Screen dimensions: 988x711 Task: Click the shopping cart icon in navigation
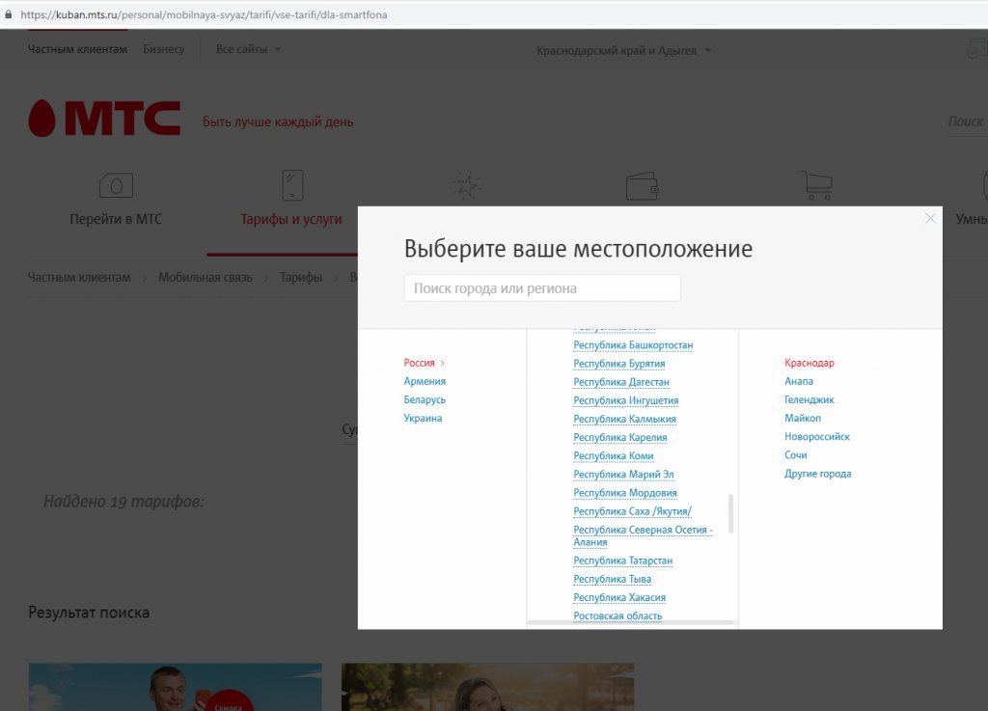point(816,184)
